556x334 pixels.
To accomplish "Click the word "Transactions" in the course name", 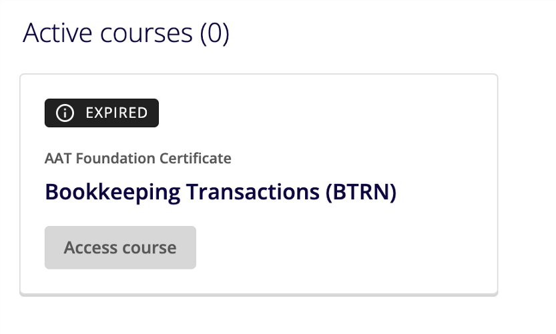I will pyautogui.click(x=253, y=192).
